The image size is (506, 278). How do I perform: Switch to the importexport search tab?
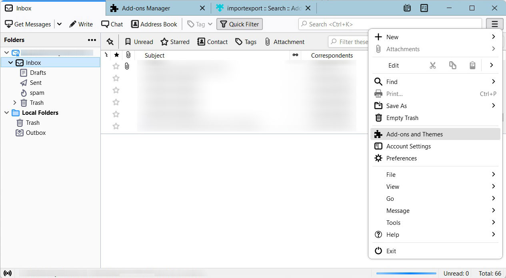tap(263, 8)
